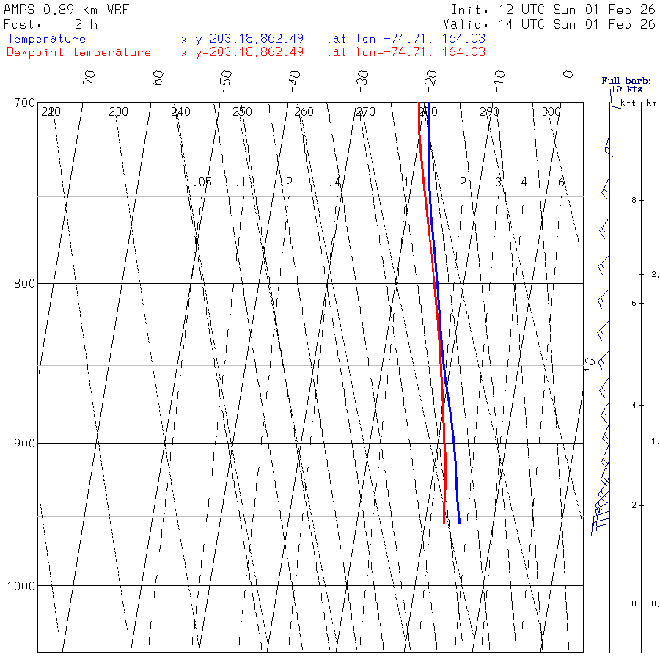
Task: Click the '-70' temperature axis label
Action: click(89, 81)
